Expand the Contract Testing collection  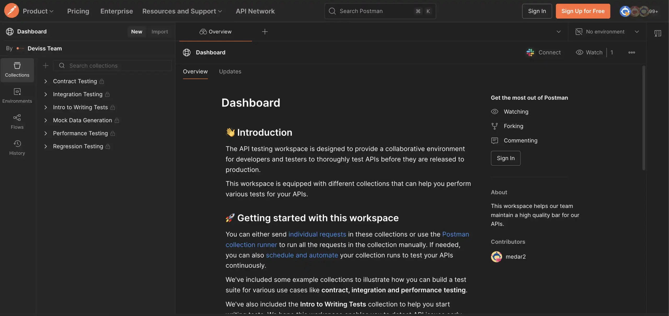click(x=45, y=81)
